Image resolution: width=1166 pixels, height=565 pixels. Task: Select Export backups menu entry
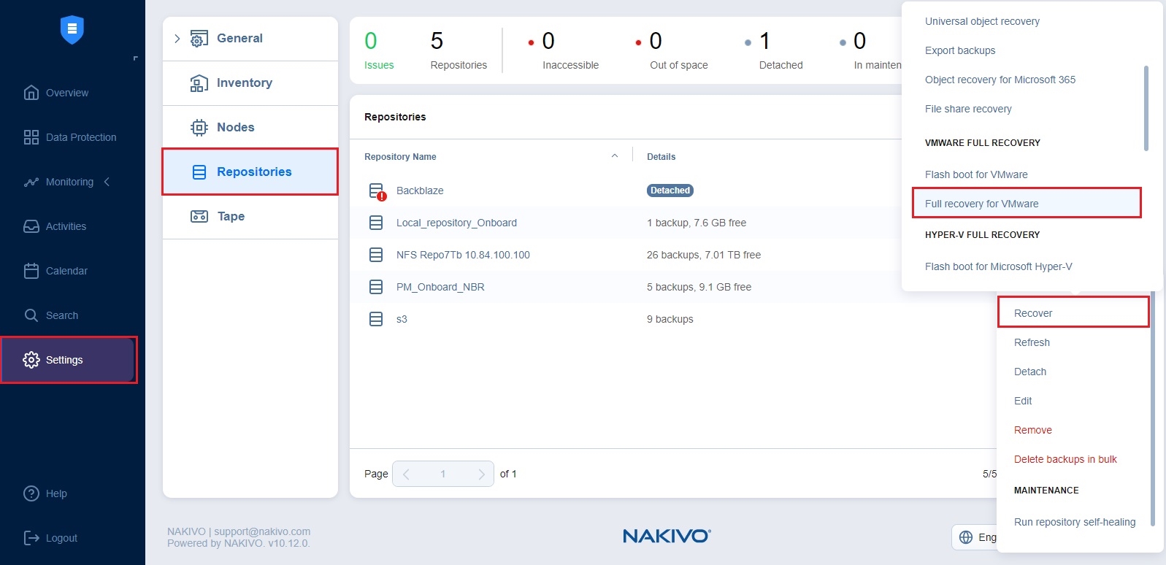coord(959,50)
